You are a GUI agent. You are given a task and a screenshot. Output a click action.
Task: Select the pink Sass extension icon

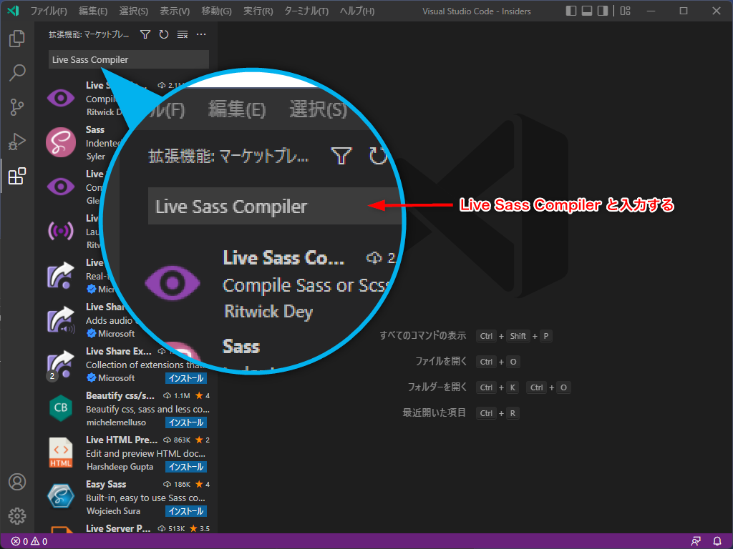point(61,142)
